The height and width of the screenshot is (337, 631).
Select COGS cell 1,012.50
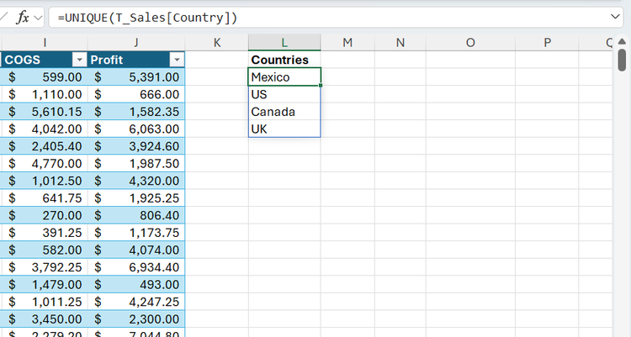tap(45, 181)
